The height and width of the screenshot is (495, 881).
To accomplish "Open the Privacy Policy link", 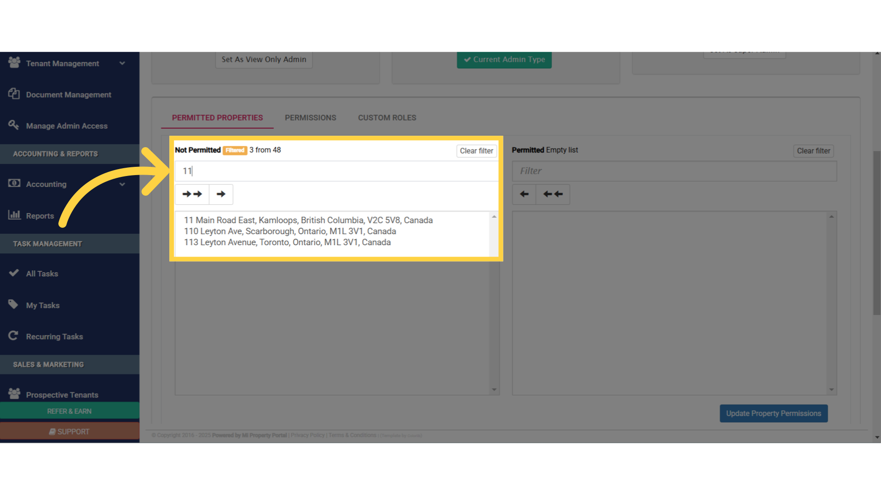I will coord(307,435).
